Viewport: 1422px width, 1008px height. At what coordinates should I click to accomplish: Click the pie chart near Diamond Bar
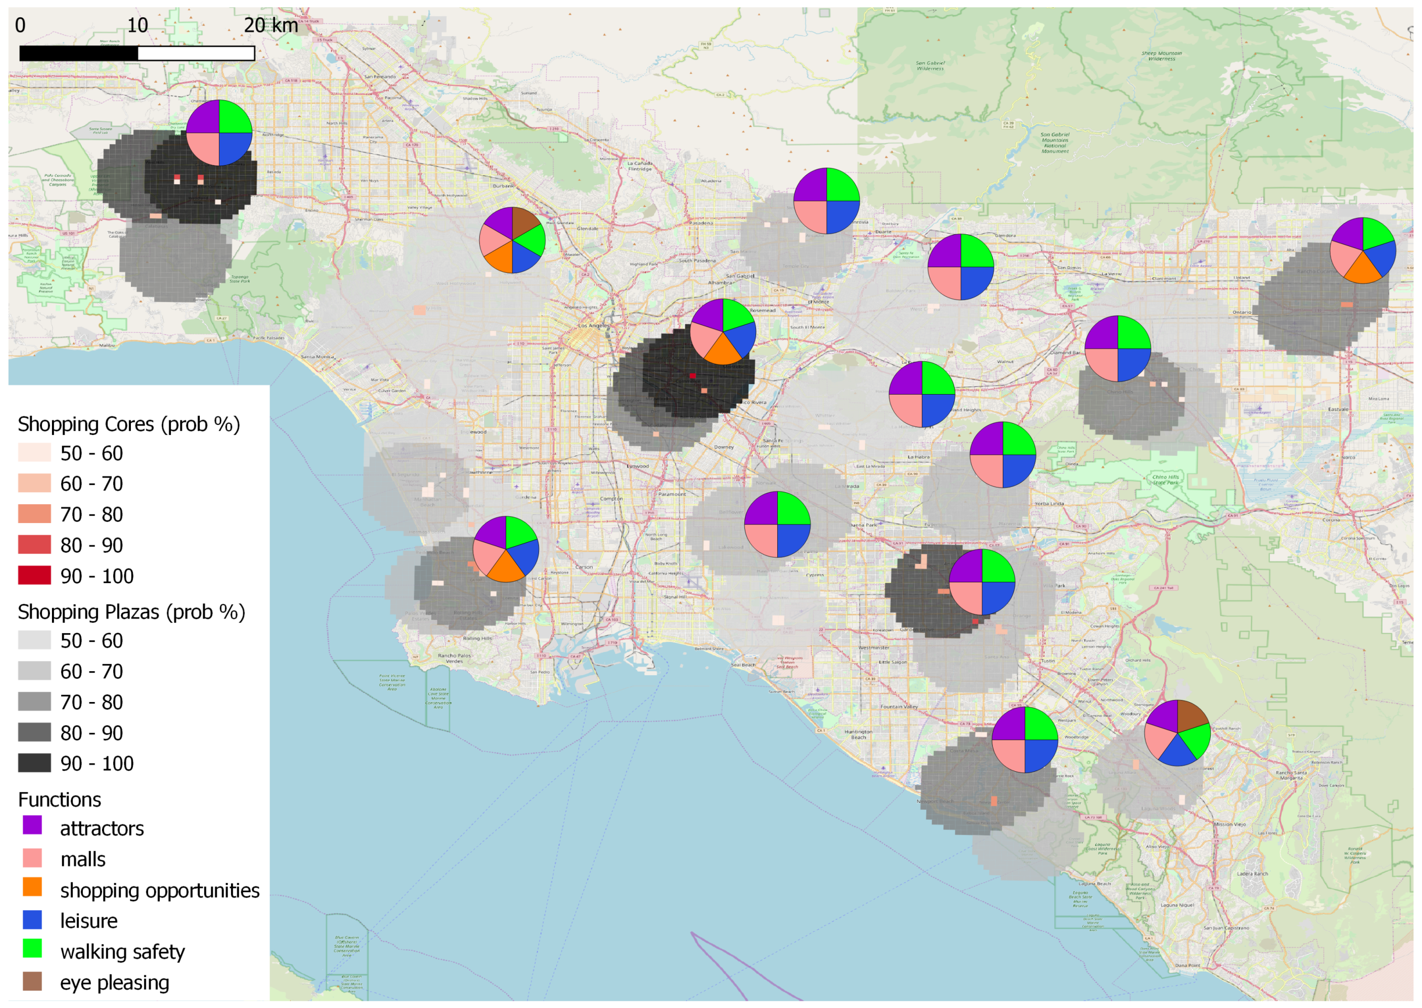pyautogui.click(x=1118, y=349)
